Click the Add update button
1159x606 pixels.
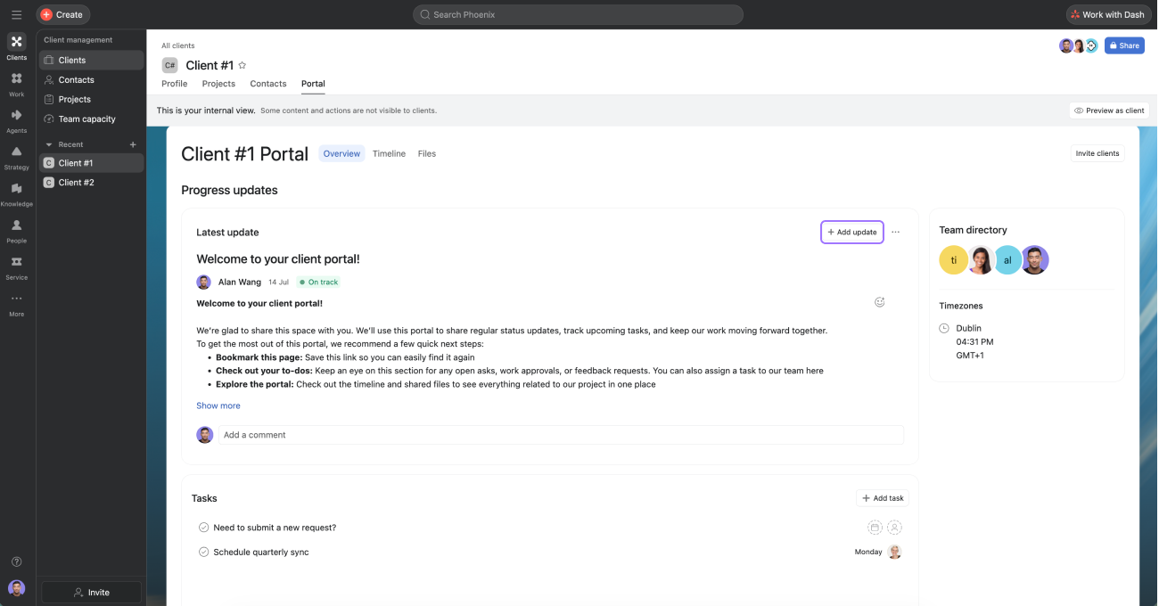click(852, 232)
